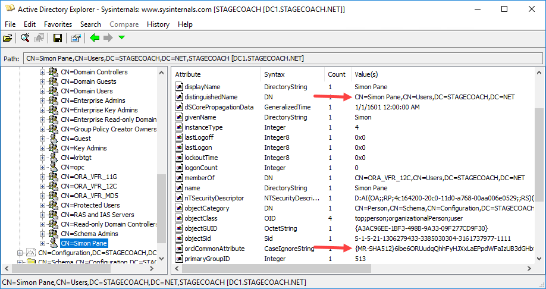
Task: Expand the CN=Simon Pane node
Action: coord(43,243)
